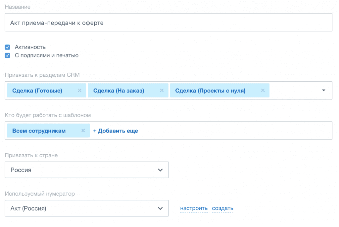The height and width of the screenshot is (227, 339).
Task: Select the Сделка (Проекты с нуля) tag
Action: 210,91
